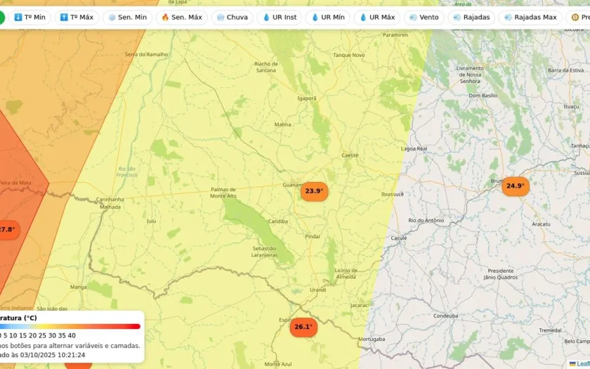
Task: Click the Igaporã town label
Action: [x=307, y=98]
